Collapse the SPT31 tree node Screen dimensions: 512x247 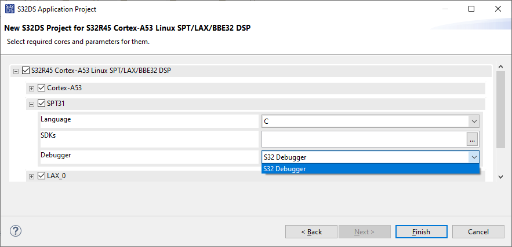point(32,105)
